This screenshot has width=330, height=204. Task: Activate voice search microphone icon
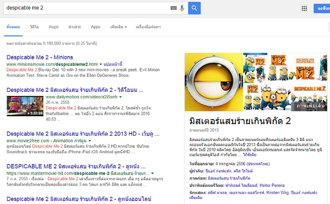[182, 8]
